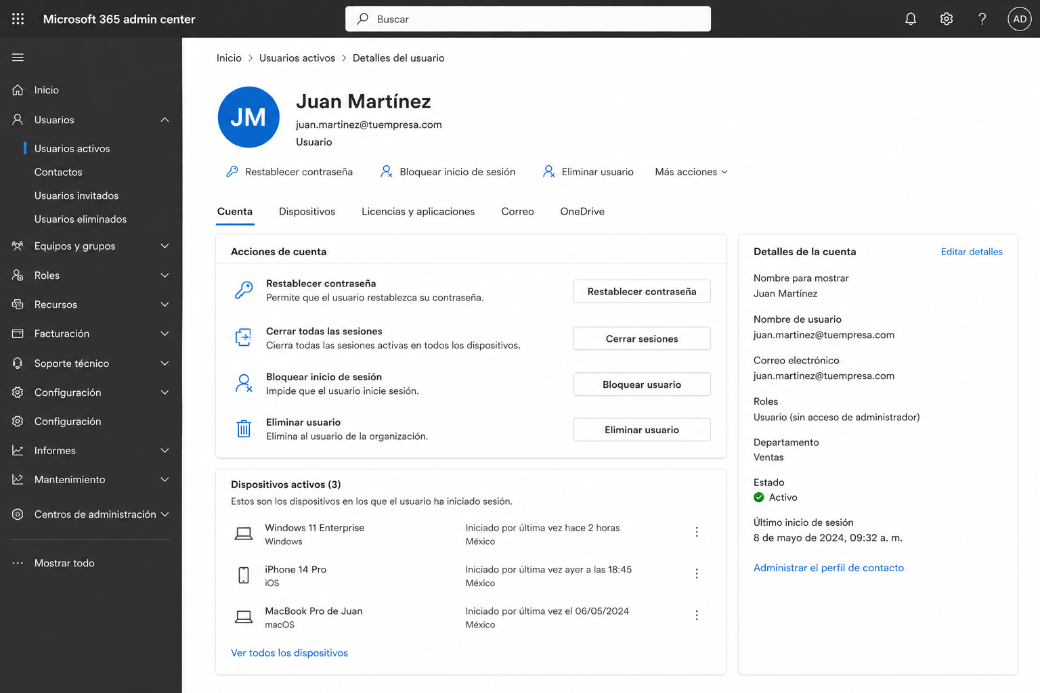Click the laptop icon for Windows 11 Enterprise

pyautogui.click(x=244, y=534)
